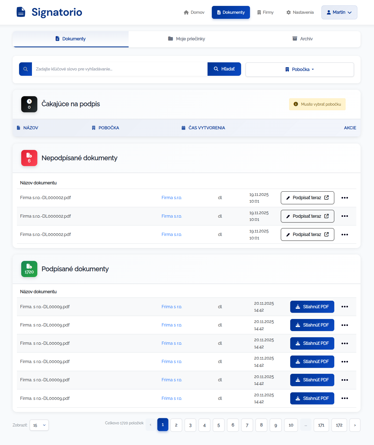Click Podpísať teraz for second unsigned document
Image resolution: width=374 pixels, height=445 pixels.
[x=307, y=216]
